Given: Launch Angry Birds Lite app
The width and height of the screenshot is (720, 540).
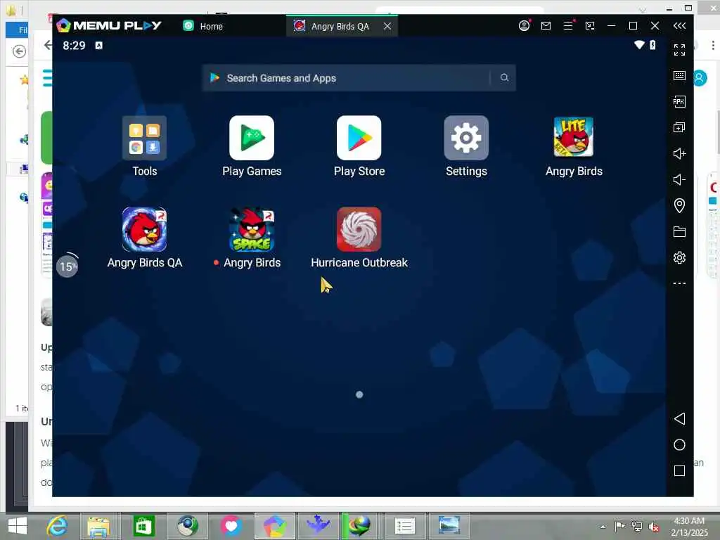Looking at the screenshot, I should click(574, 137).
